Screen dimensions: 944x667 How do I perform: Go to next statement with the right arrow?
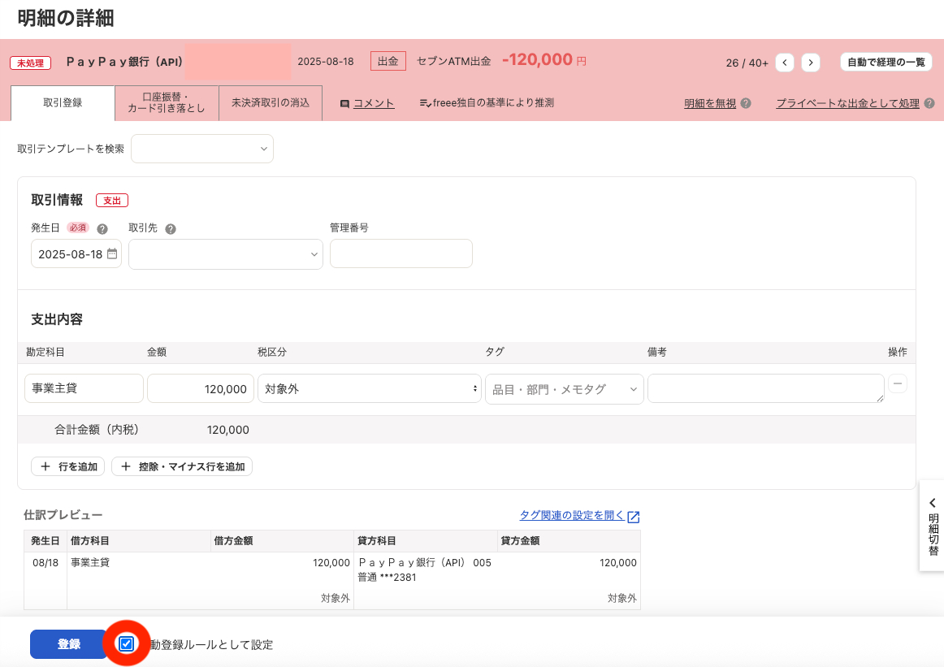[x=810, y=61]
